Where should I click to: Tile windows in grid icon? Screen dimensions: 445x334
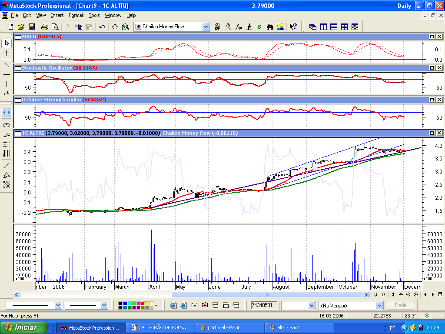click(344, 27)
